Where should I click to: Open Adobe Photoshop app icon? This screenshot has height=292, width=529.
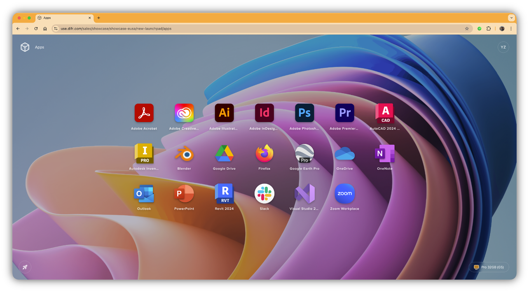(x=304, y=113)
